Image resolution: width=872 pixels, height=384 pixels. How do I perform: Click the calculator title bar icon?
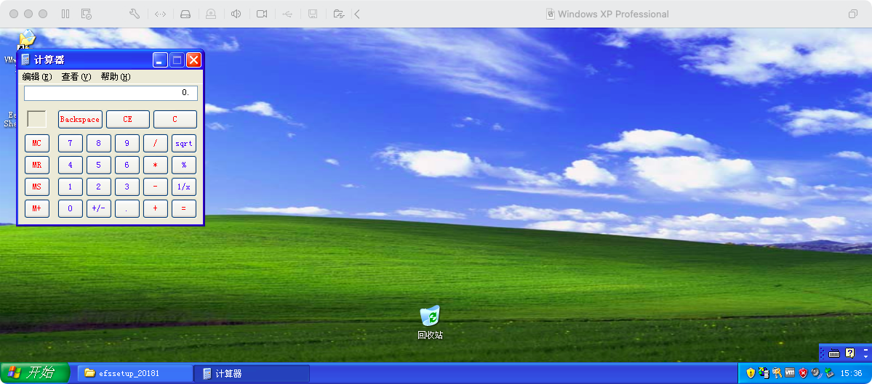tap(25, 60)
